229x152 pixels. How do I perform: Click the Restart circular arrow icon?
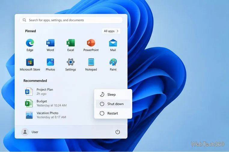102,113
